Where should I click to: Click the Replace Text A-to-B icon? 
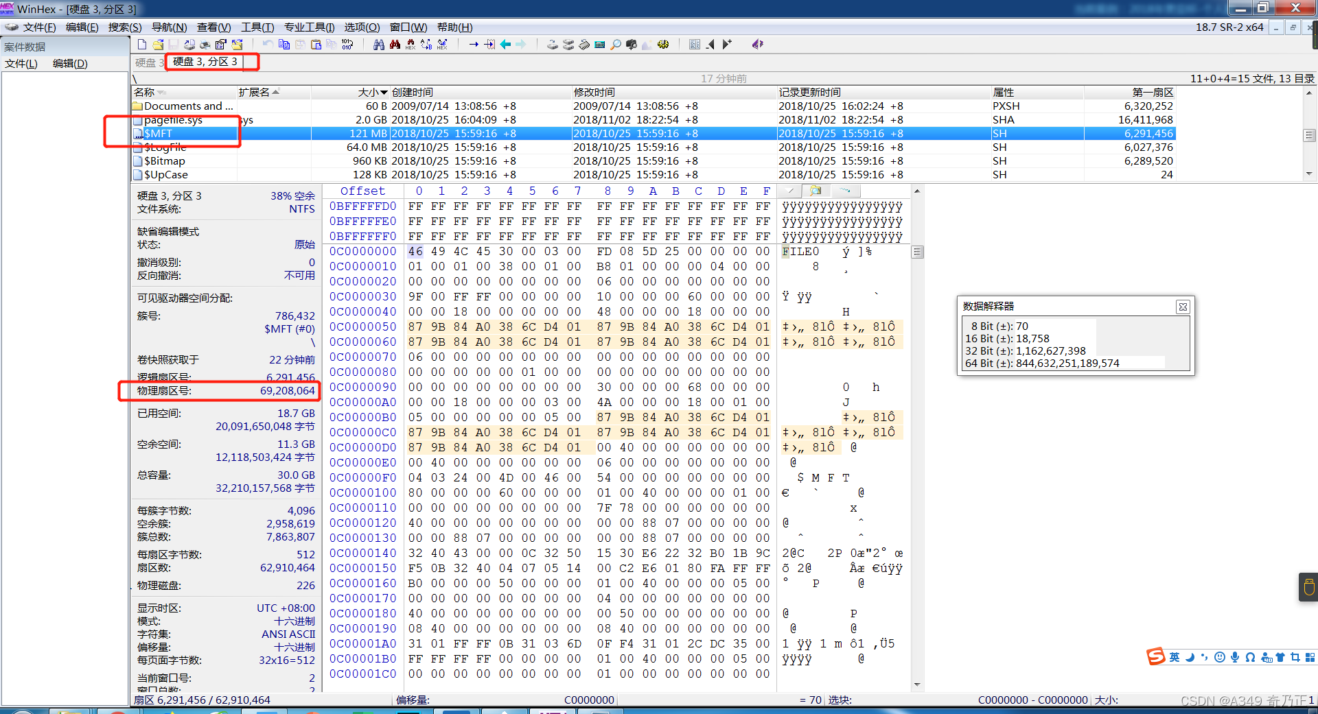[426, 45]
